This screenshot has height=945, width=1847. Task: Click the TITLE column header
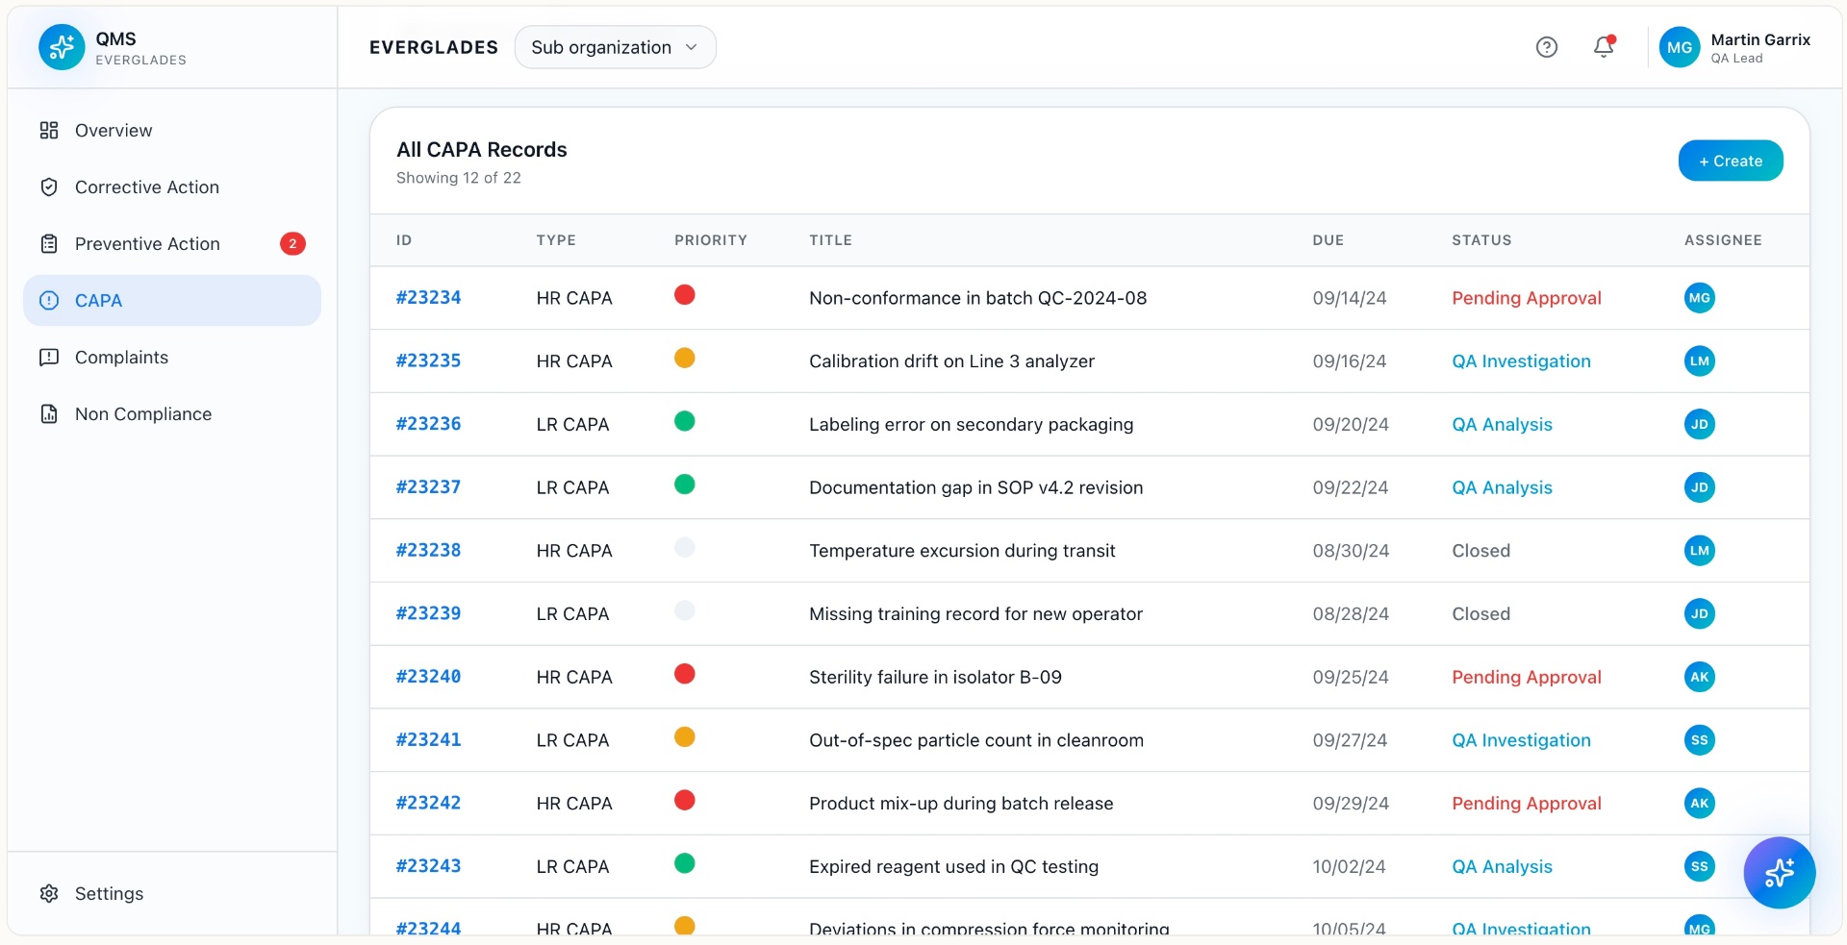pos(830,240)
